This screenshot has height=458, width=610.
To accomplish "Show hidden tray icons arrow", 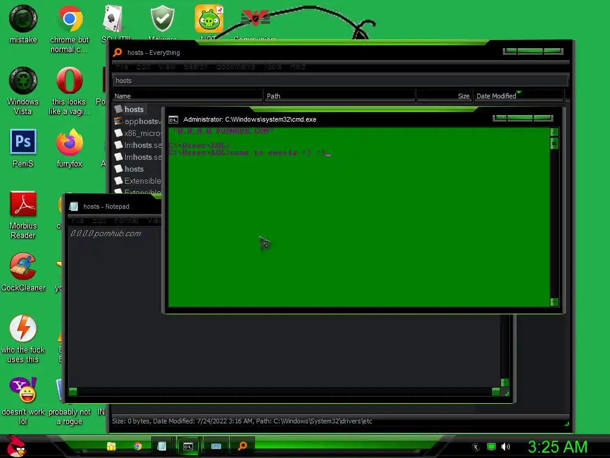I will point(476,447).
